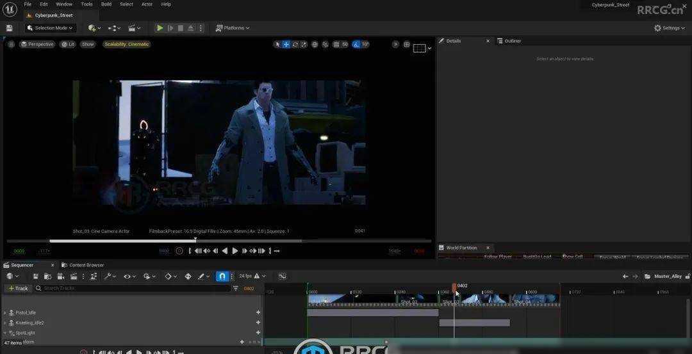
Task: Open the File menu
Action: [28, 4]
